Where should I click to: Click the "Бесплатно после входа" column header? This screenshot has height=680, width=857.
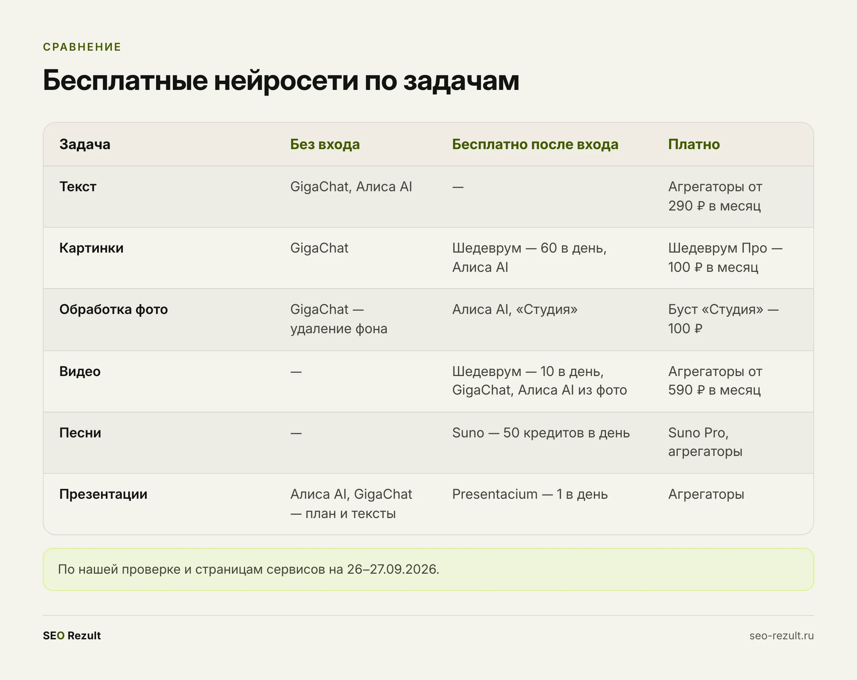(535, 144)
